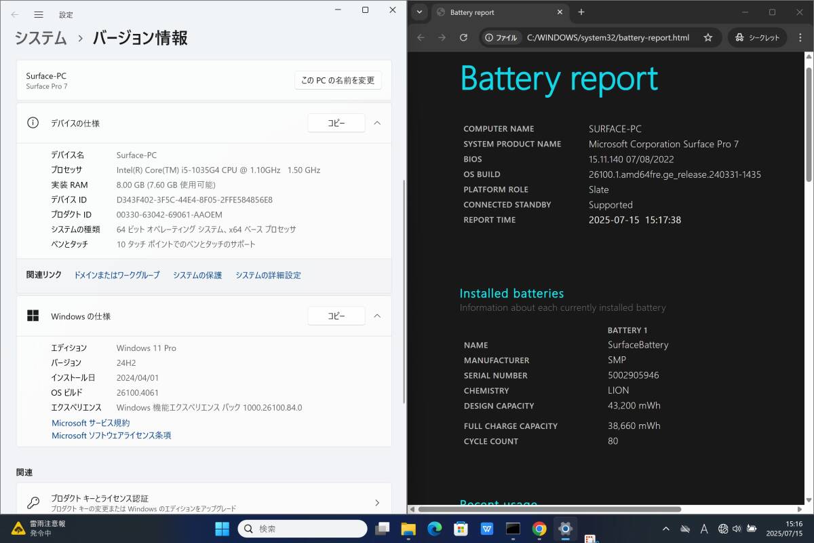Image resolution: width=814 pixels, height=543 pixels.
Task: Click the シークレット incognito button
Action: (x=758, y=38)
